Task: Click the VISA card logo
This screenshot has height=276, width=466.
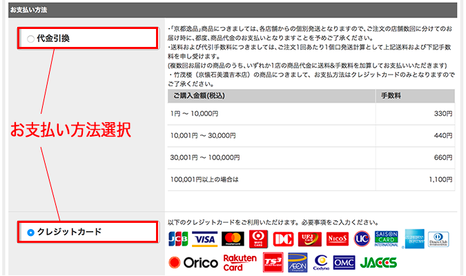Action: pyautogui.click(x=205, y=239)
